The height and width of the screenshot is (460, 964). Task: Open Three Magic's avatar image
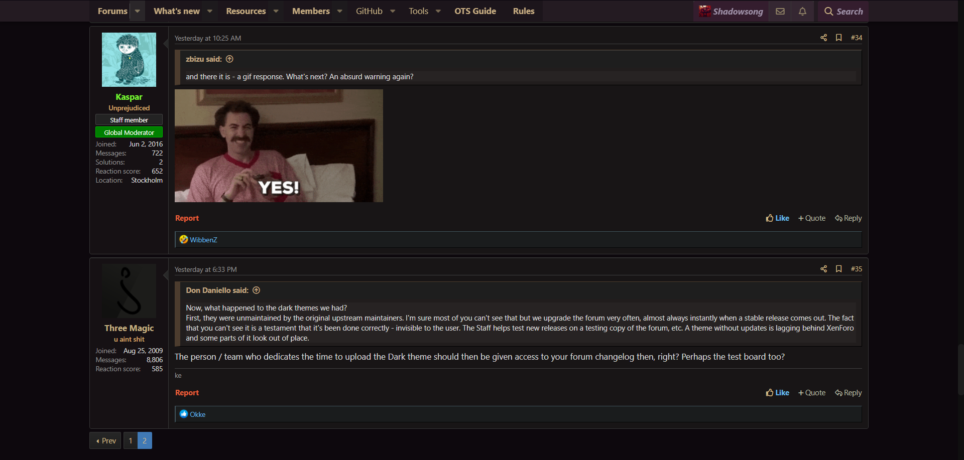tap(129, 291)
